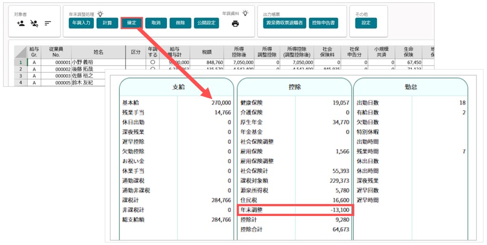The height and width of the screenshot is (245, 487).
Task: Click the remove employee (crossed person) icon
Action: [x=34, y=23]
